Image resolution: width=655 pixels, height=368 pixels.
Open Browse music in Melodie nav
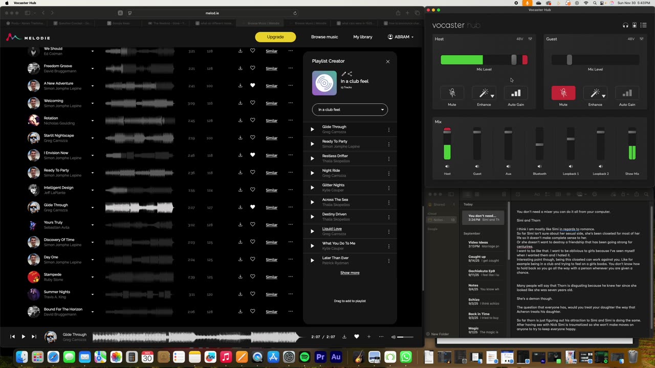tap(324, 37)
